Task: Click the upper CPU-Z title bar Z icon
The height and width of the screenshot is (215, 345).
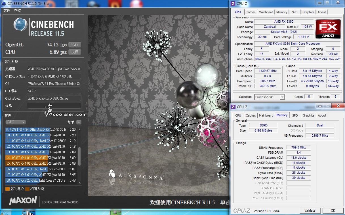Action: [233, 3]
